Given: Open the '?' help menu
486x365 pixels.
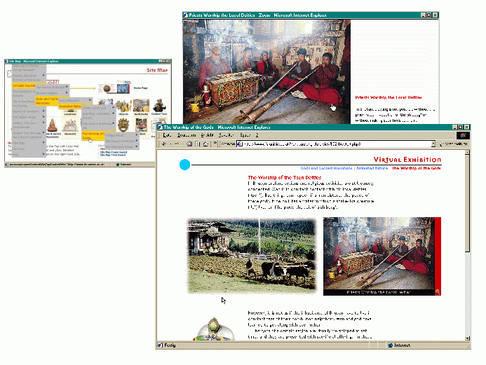Looking at the screenshot, I should click(x=257, y=135).
